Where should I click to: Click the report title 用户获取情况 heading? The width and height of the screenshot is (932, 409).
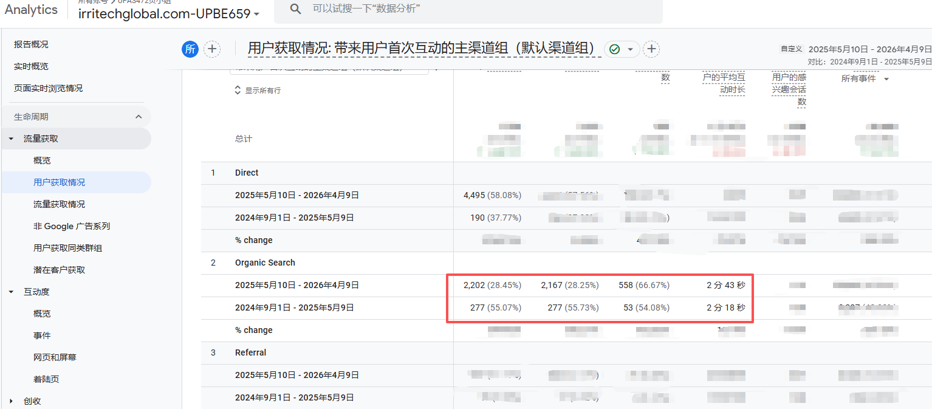[423, 48]
